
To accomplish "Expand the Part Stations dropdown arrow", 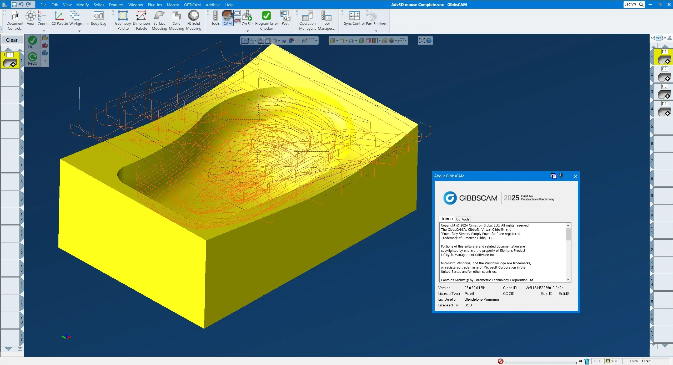I will (x=376, y=31).
